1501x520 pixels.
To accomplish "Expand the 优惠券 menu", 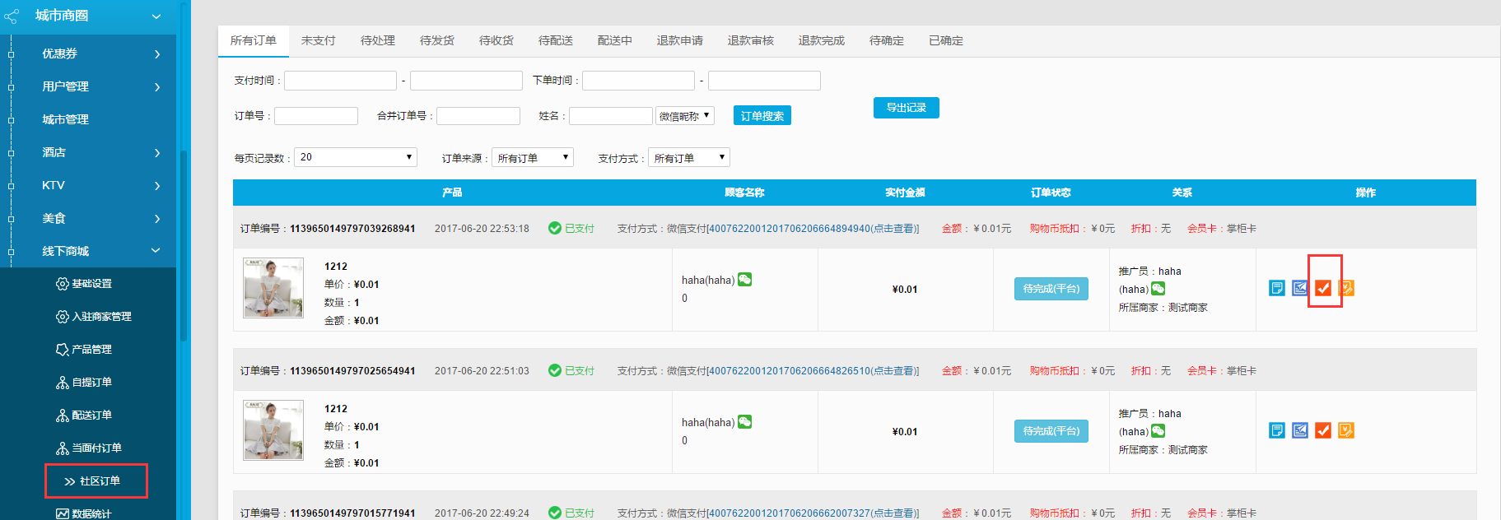I will click(157, 54).
